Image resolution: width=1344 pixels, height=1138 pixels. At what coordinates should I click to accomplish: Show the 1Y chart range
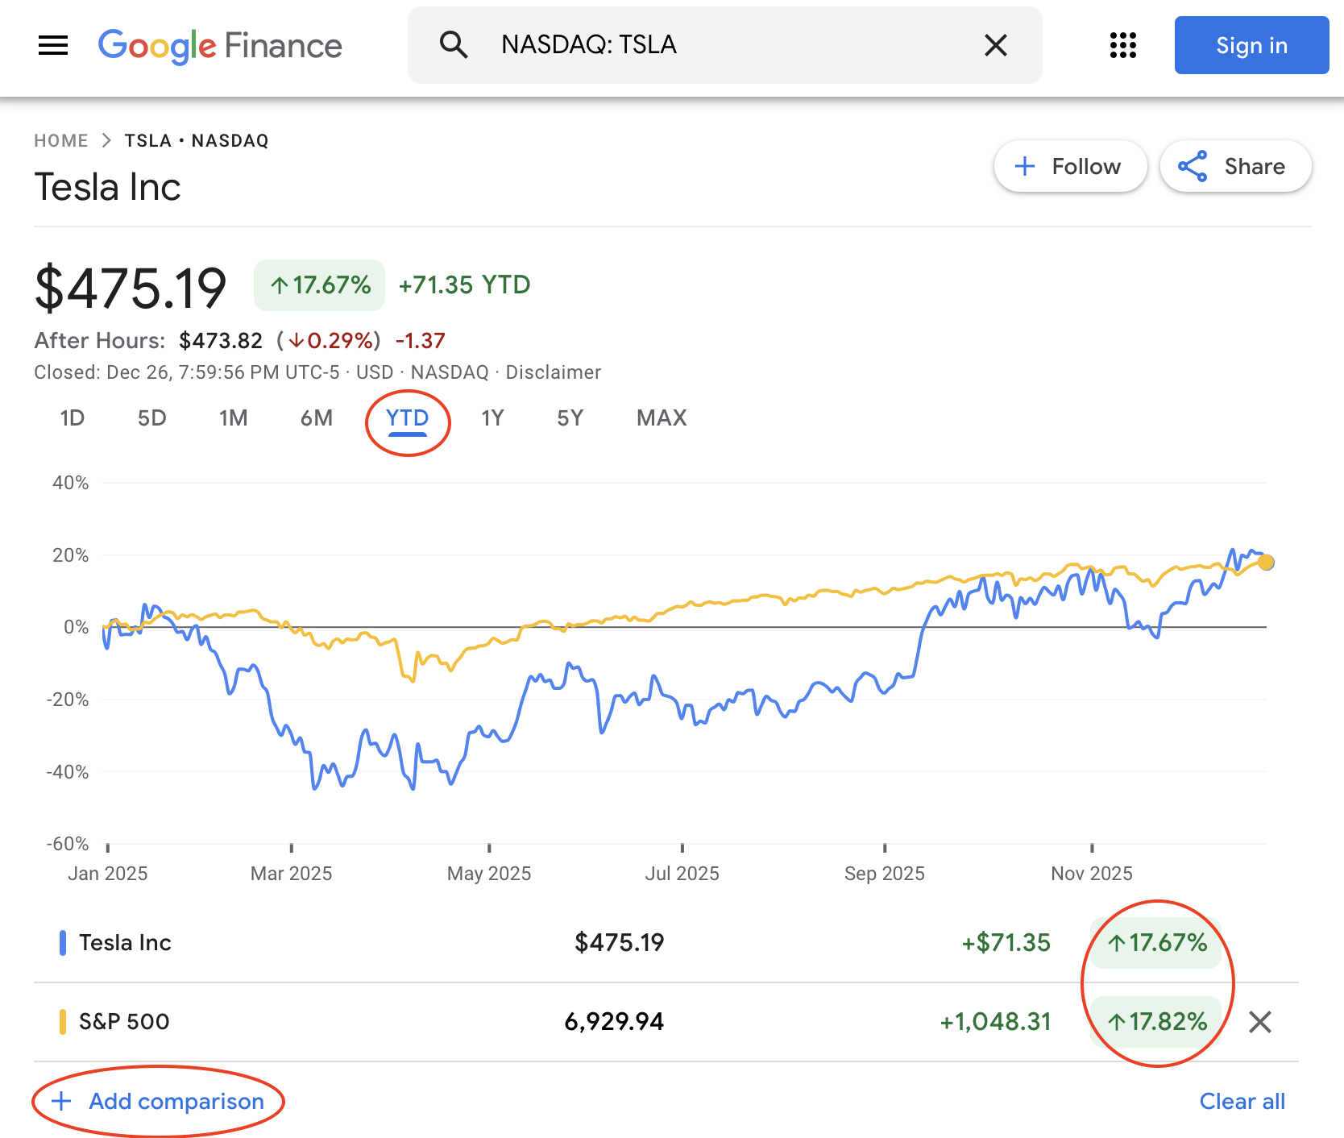(x=492, y=418)
